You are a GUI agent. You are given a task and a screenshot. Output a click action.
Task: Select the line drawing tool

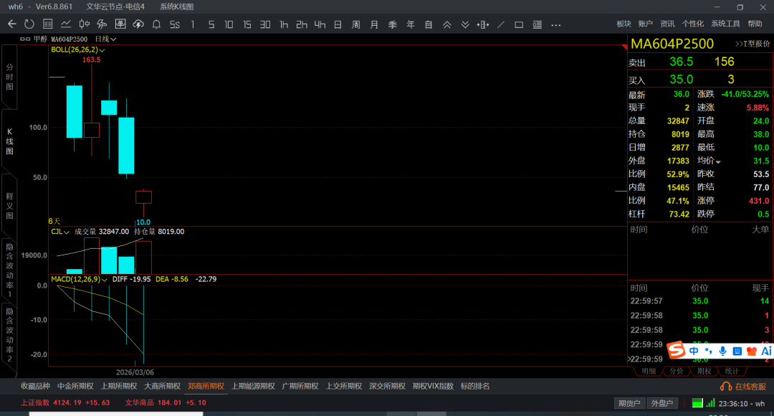[501, 24]
